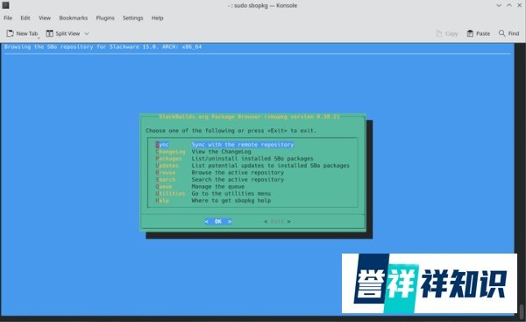This screenshot has width=526, height=322.
Task: Click the Exit button in dialog
Action: (x=277, y=222)
